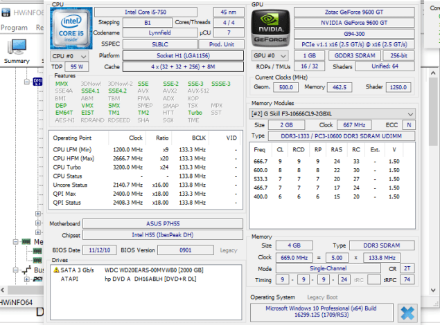Click the Zotac GeForce 9600 GT field
440x325 pixels.
[x=355, y=12]
